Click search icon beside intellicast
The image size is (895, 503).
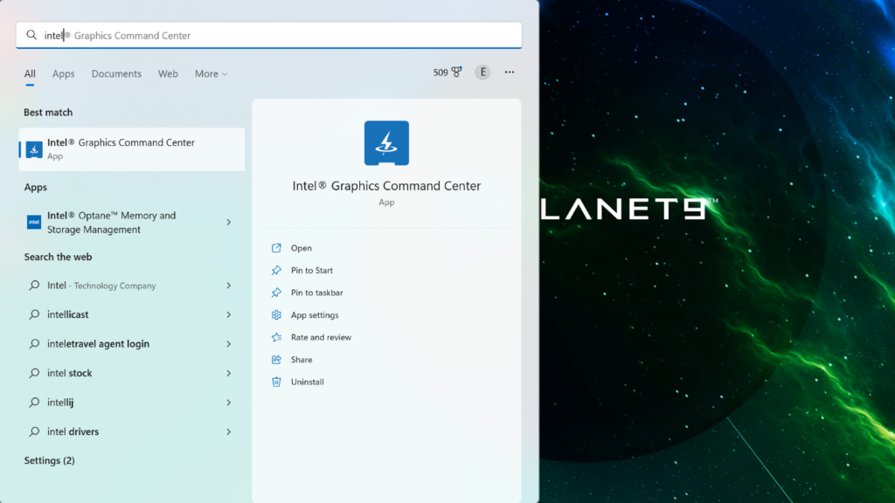tap(34, 314)
